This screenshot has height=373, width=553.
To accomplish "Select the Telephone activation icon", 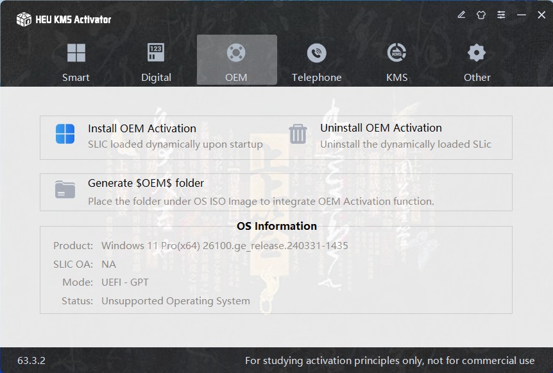I will [316, 53].
